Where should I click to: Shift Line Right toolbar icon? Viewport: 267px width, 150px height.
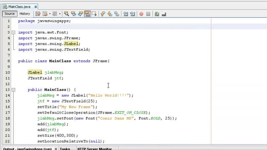click(133, 14)
